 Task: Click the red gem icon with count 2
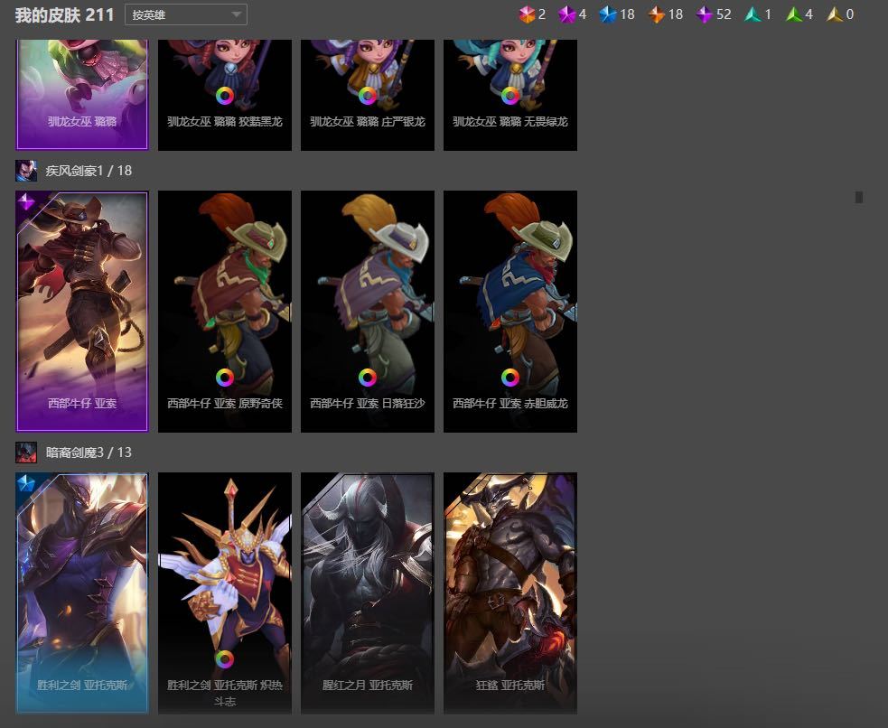point(527,14)
